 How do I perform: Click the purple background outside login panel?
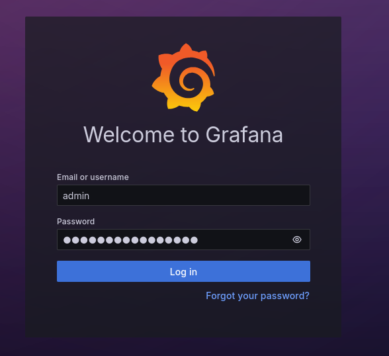point(365,173)
